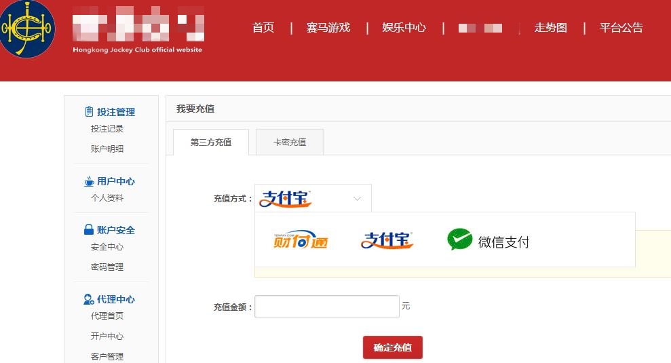Open 账户安全 section heading

(x=116, y=230)
